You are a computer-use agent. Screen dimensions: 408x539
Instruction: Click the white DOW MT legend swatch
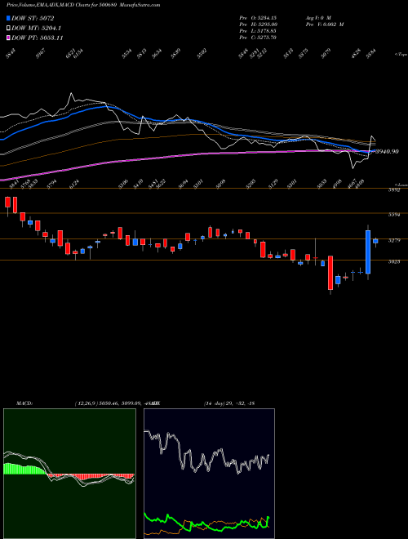[8, 29]
